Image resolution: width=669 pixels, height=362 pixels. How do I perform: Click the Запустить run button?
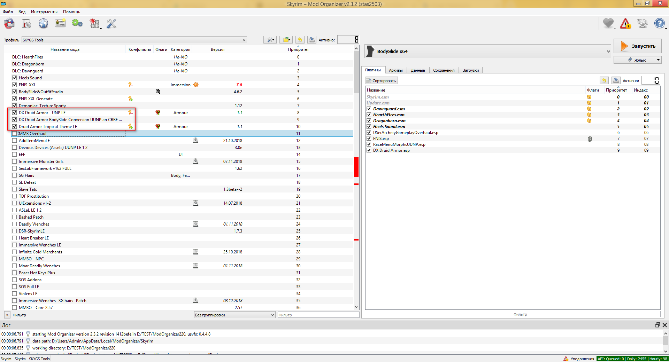click(x=637, y=46)
